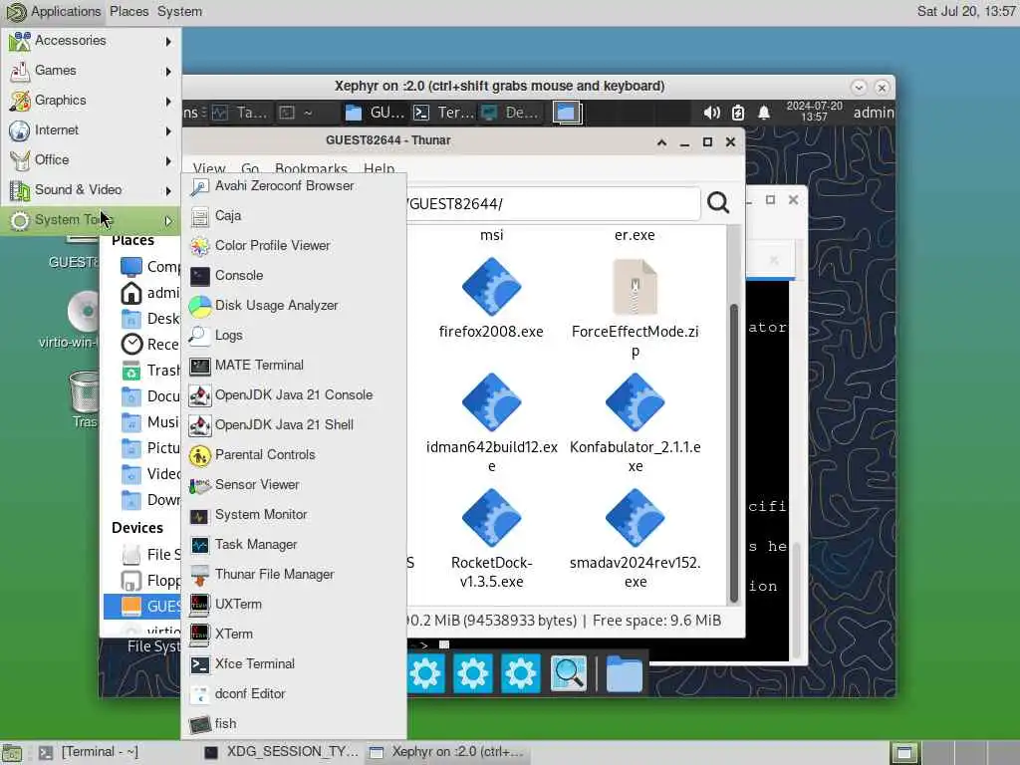The image size is (1020, 765).
Task: Open the Go menu in Thunar
Action: click(250, 168)
